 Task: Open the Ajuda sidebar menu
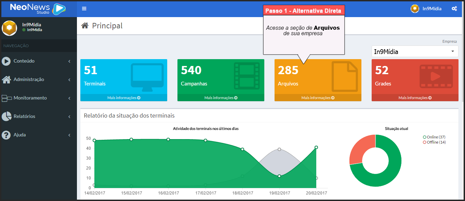coord(19,135)
